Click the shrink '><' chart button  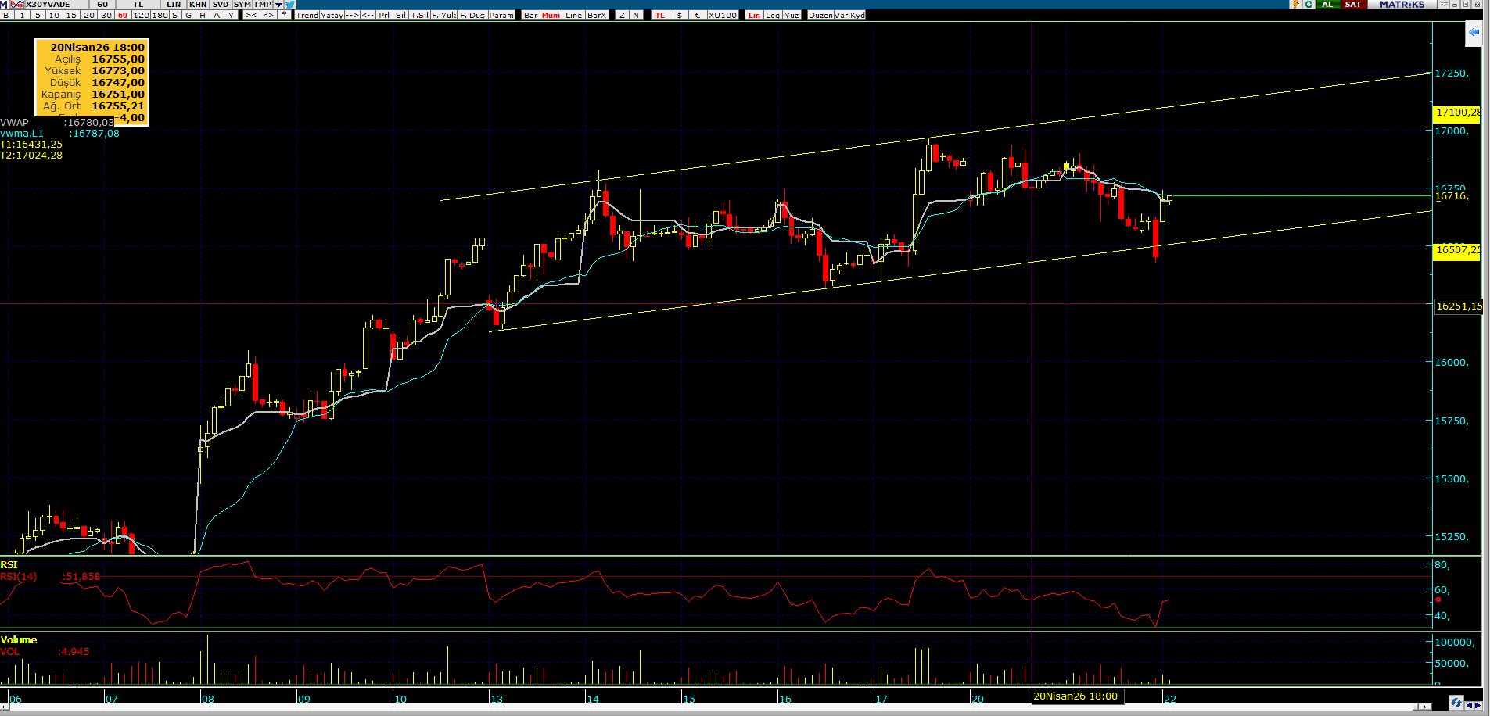click(251, 15)
